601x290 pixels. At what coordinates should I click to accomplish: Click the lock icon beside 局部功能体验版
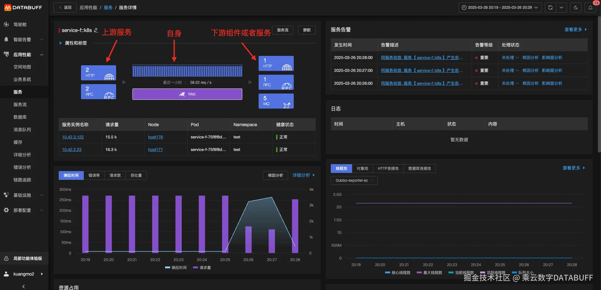tap(6, 258)
